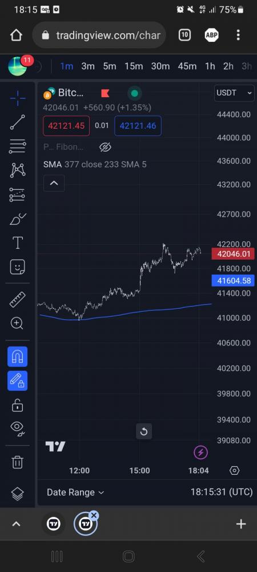This screenshot has height=572, width=257.
Task: Close the active TradingView tab
Action: [94, 515]
